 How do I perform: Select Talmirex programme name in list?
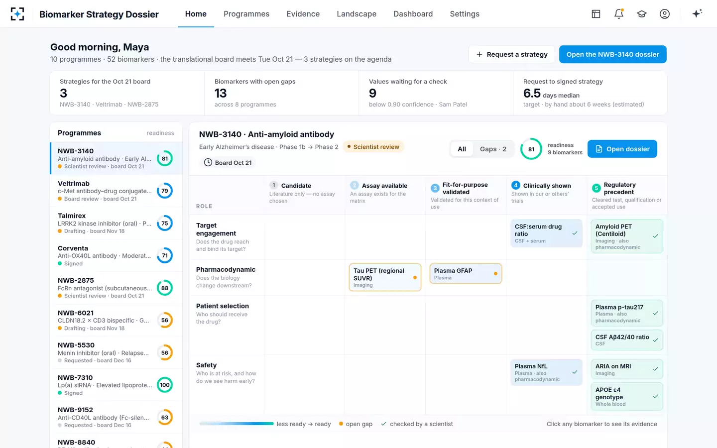(x=72, y=216)
